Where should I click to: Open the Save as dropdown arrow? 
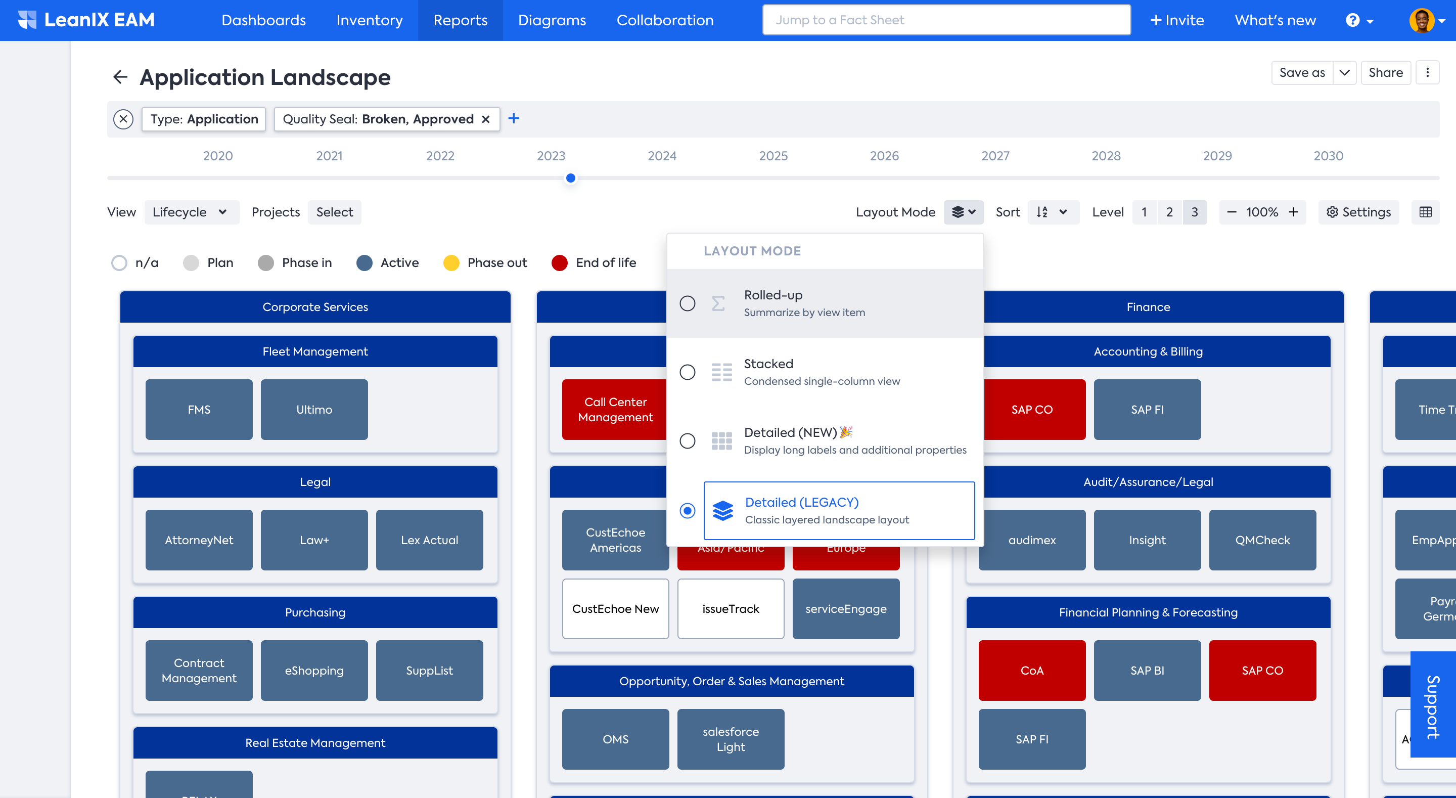(x=1344, y=72)
